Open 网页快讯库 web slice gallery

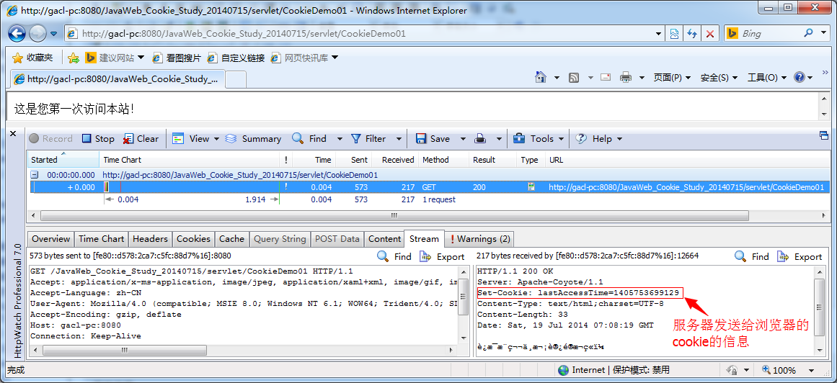[x=304, y=58]
